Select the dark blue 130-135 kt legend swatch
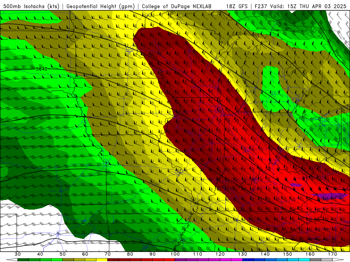This screenshot has width=350, height=262. (x=248, y=260)
